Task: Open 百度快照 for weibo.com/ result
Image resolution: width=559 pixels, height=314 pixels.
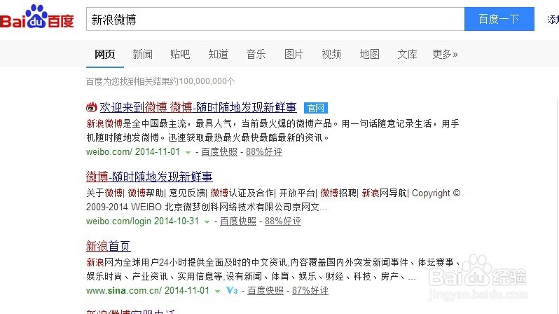Action: [x=219, y=152]
